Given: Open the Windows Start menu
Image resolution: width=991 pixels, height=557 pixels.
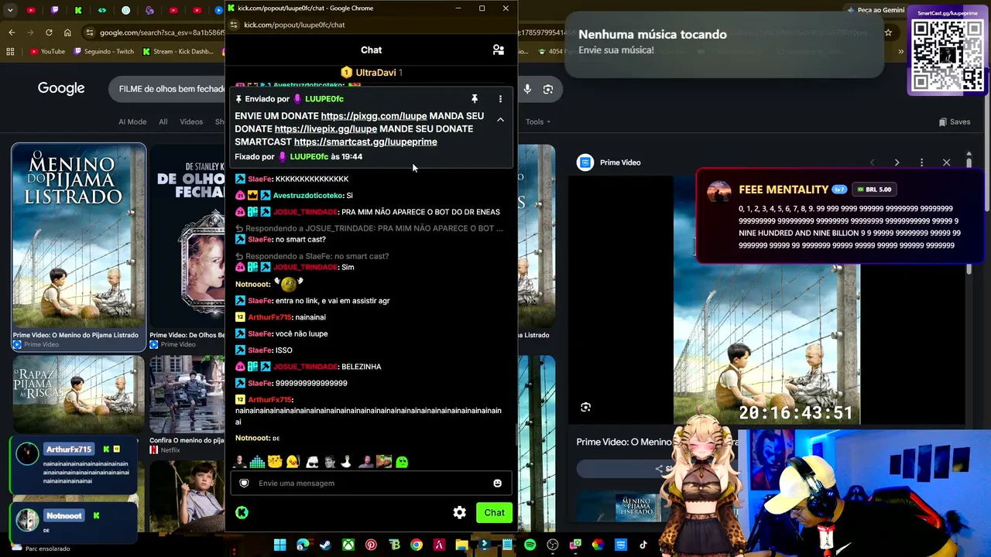Looking at the screenshot, I should 279,545.
